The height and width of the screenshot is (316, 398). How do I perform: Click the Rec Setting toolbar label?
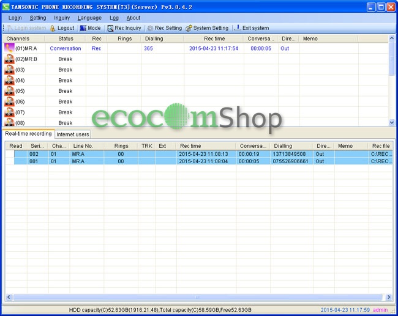pos(168,28)
